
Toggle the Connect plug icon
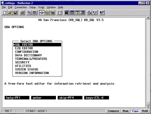pos(42,13)
